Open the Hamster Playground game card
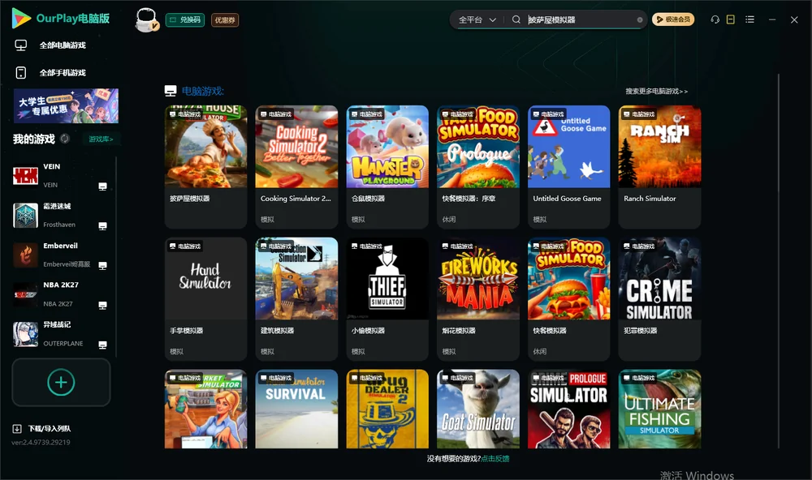Screen dimensions: 812x480 point(387,166)
